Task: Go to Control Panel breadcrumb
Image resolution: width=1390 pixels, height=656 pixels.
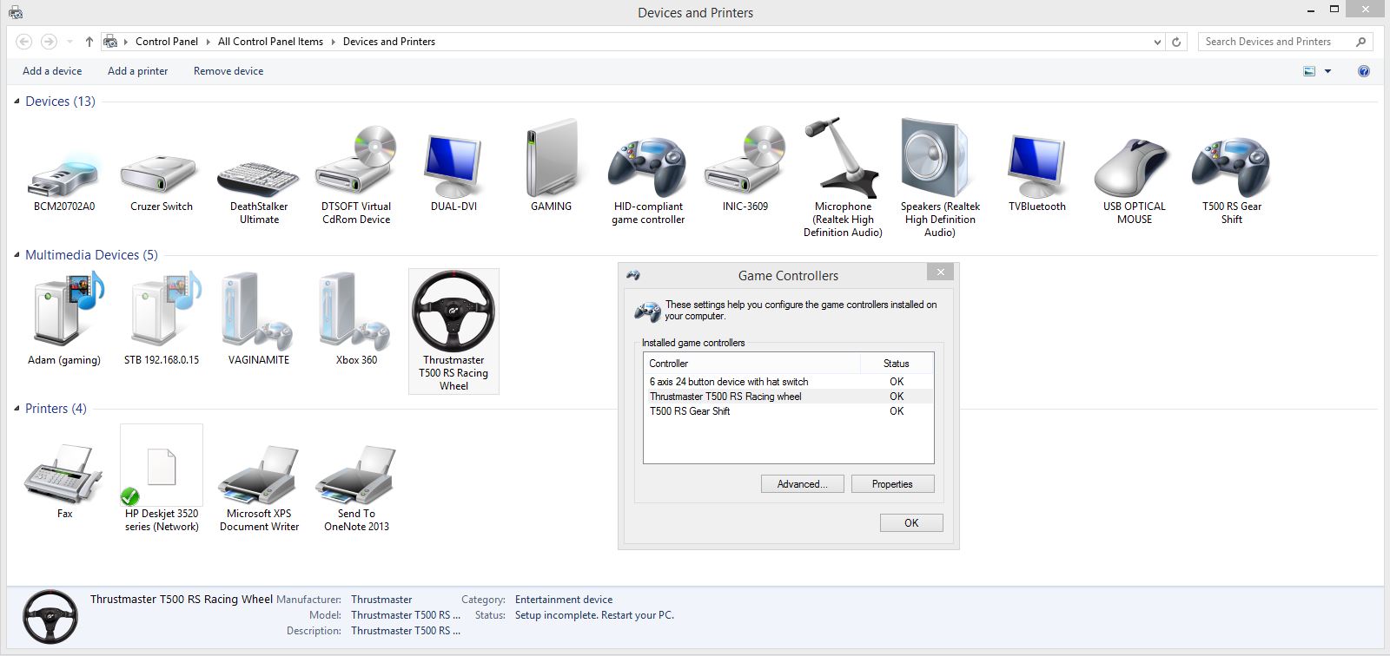Action: 167,42
